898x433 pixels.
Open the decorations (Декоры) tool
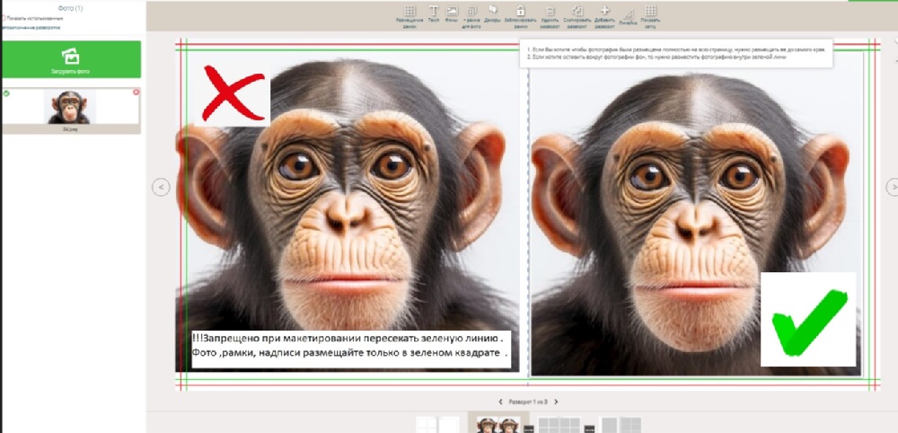click(x=492, y=13)
